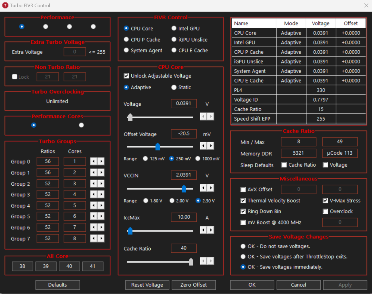Close the Turbo FIVR Control window
Image resolution: width=372 pixels, height=294 pixels.
coord(366,5)
